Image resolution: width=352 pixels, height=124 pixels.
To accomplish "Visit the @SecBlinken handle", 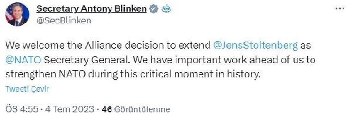I will (64, 20).
